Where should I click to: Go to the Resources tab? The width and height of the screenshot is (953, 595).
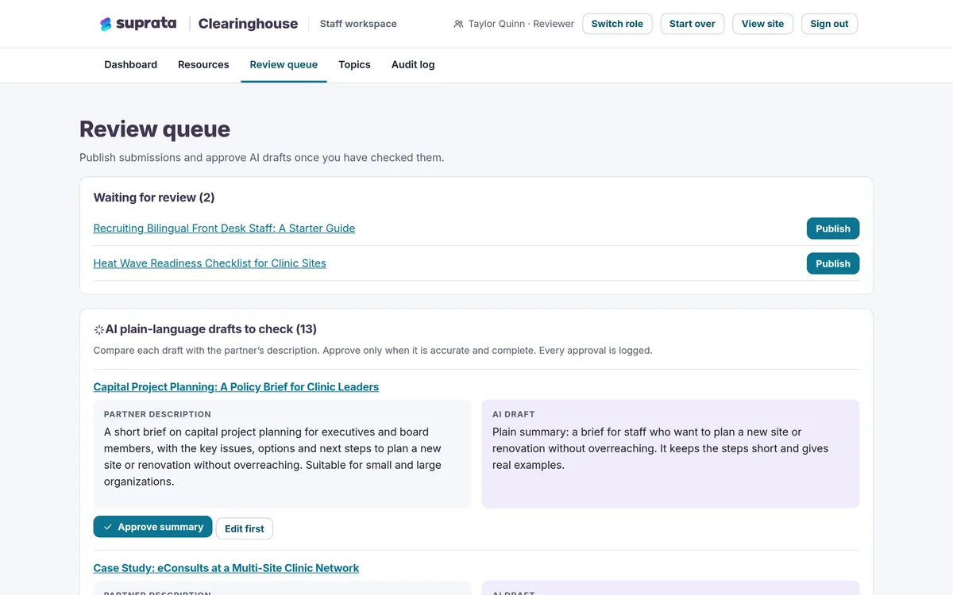pyautogui.click(x=203, y=65)
